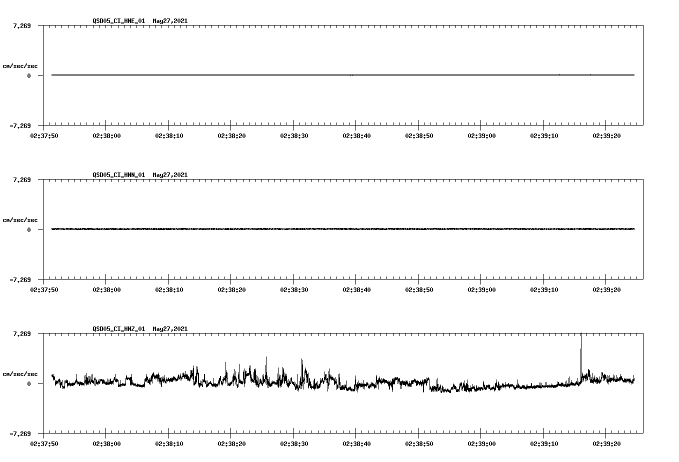Select the 02:39:20 tick on the bottom axis
The image size is (679, 462).
(605, 442)
